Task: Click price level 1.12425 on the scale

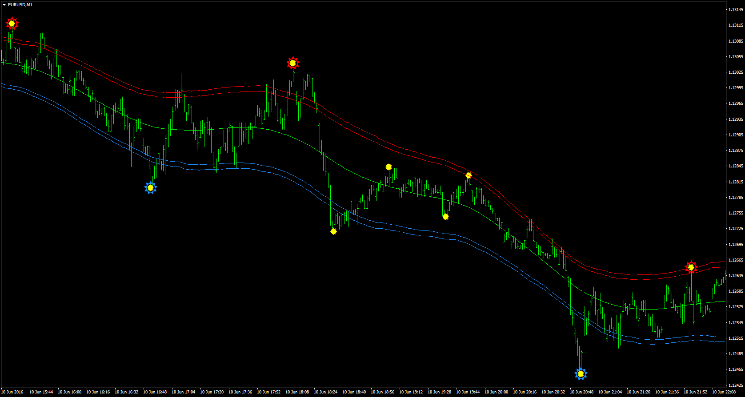Action: pos(736,385)
